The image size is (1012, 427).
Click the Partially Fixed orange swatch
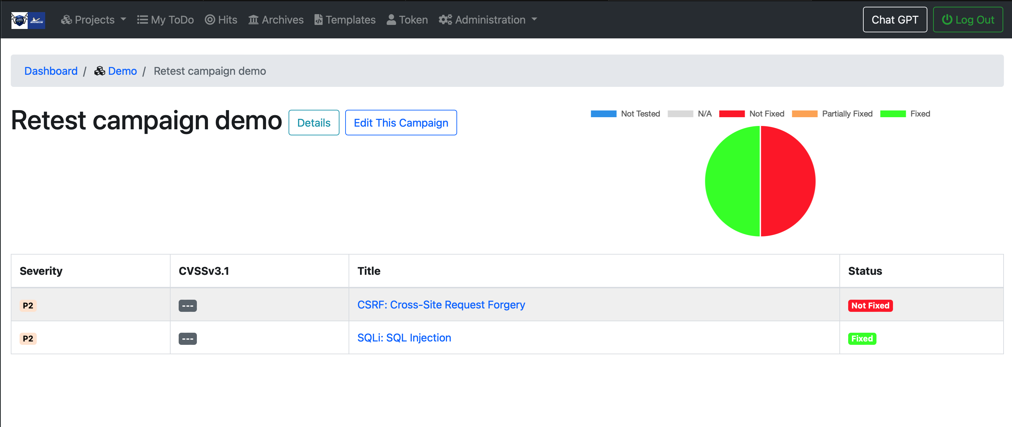804,114
